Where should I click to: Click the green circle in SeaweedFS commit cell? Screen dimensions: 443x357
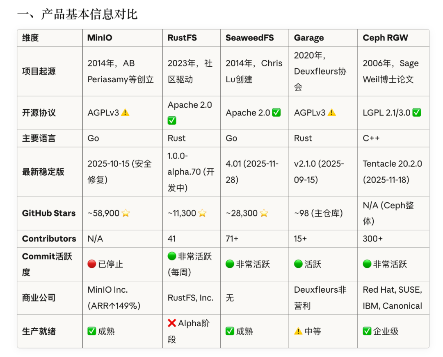coord(230,264)
